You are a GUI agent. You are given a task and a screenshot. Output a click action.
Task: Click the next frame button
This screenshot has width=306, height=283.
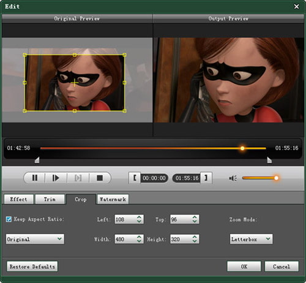pyautogui.click(x=78, y=178)
